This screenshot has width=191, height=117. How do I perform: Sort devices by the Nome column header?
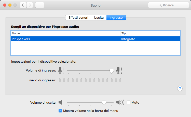pos(65,33)
